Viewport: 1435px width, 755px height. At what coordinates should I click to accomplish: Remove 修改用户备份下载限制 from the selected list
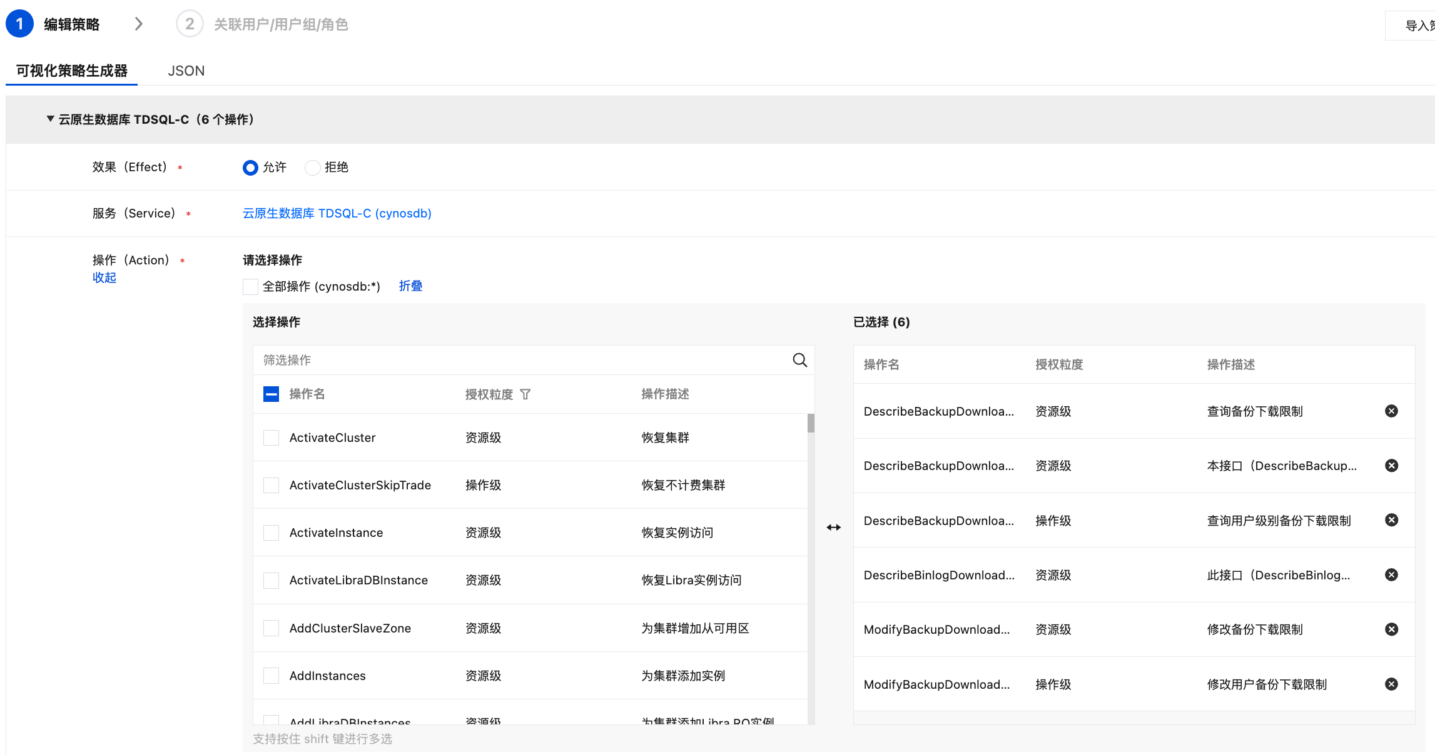coord(1391,684)
